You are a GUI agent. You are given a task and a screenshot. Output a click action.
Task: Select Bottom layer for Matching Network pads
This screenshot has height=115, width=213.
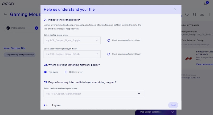click(66, 72)
